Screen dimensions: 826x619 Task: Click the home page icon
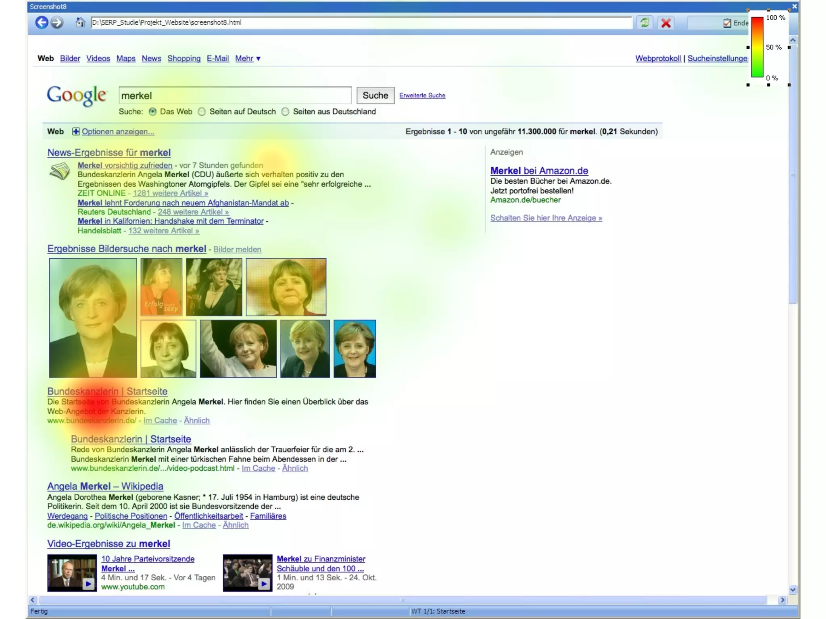point(80,23)
